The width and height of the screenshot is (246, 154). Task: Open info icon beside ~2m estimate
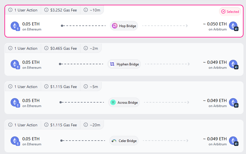pyautogui.click(x=86, y=48)
